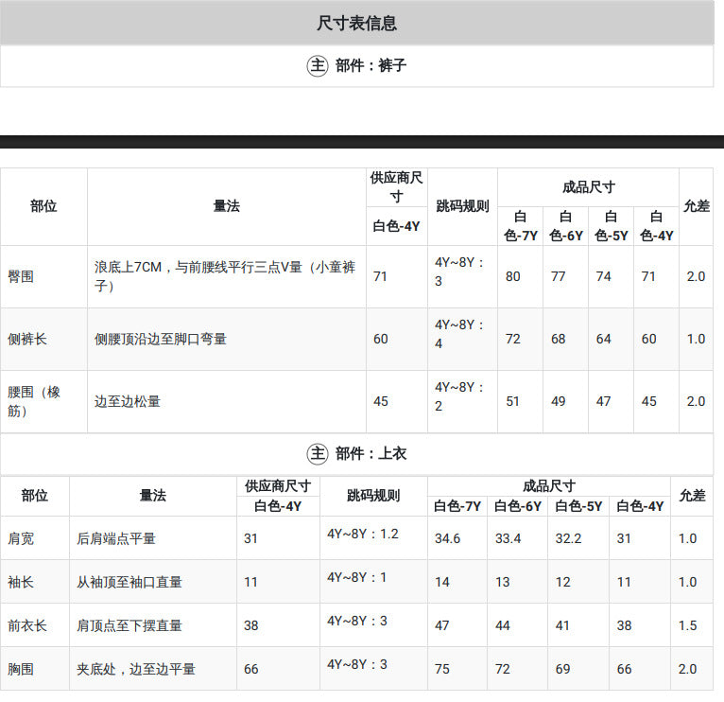Select 袖长 value 12 for 白色-5Y
The width and height of the screenshot is (724, 702).
[563, 582]
